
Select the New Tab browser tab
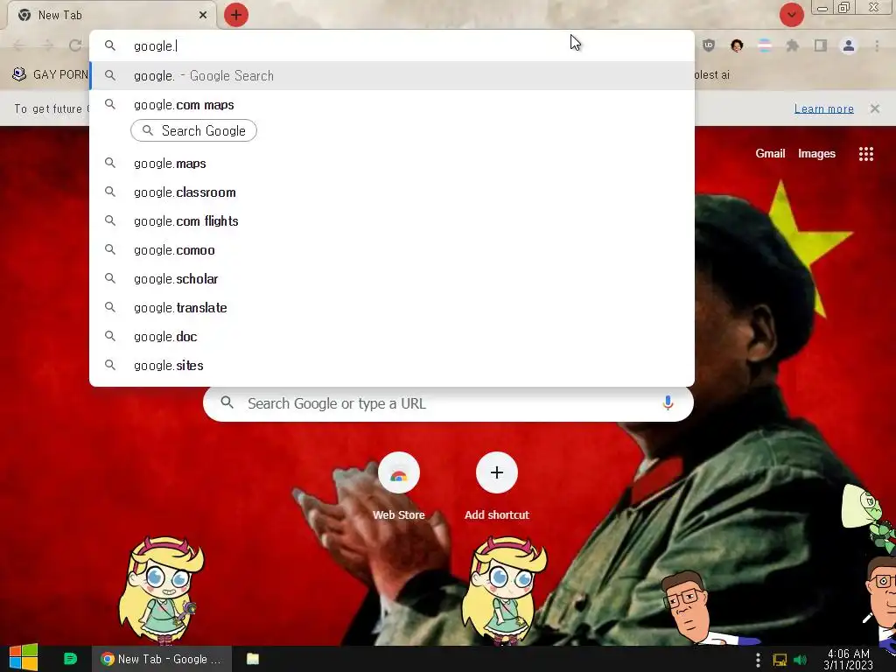(x=112, y=15)
